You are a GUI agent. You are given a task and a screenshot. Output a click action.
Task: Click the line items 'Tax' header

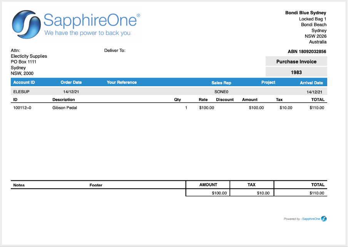pyautogui.click(x=279, y=100)
